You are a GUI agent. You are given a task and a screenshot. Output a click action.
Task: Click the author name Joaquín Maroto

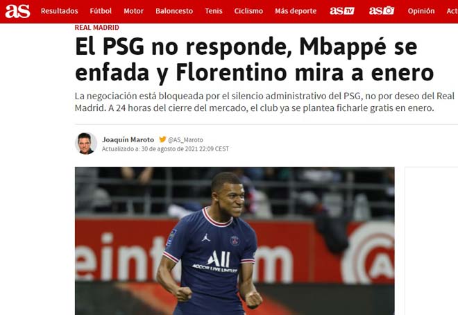[x=128, y=139]
